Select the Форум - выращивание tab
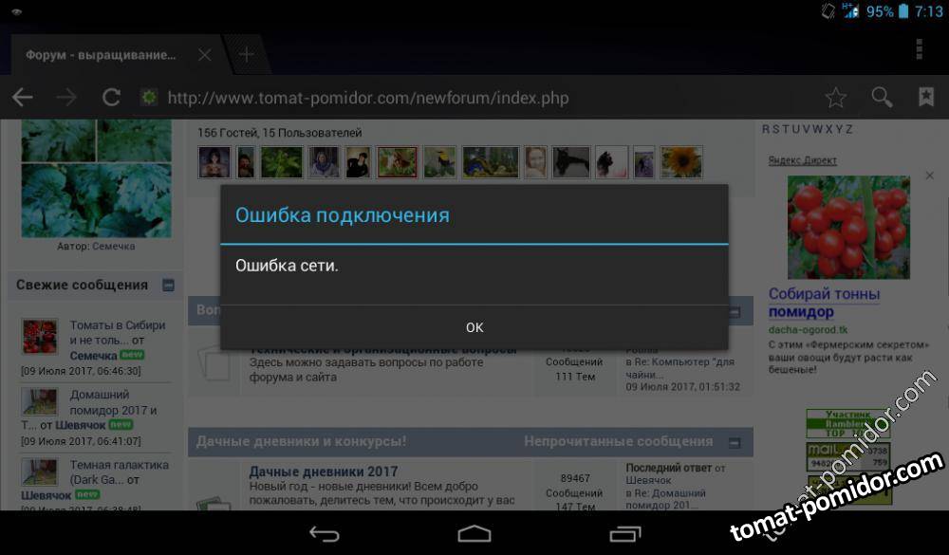The image size is (949, 555). point(101,55)
